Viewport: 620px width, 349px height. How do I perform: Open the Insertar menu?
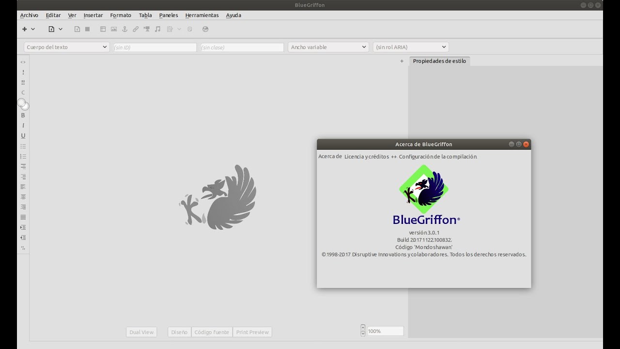click(93, 15)
